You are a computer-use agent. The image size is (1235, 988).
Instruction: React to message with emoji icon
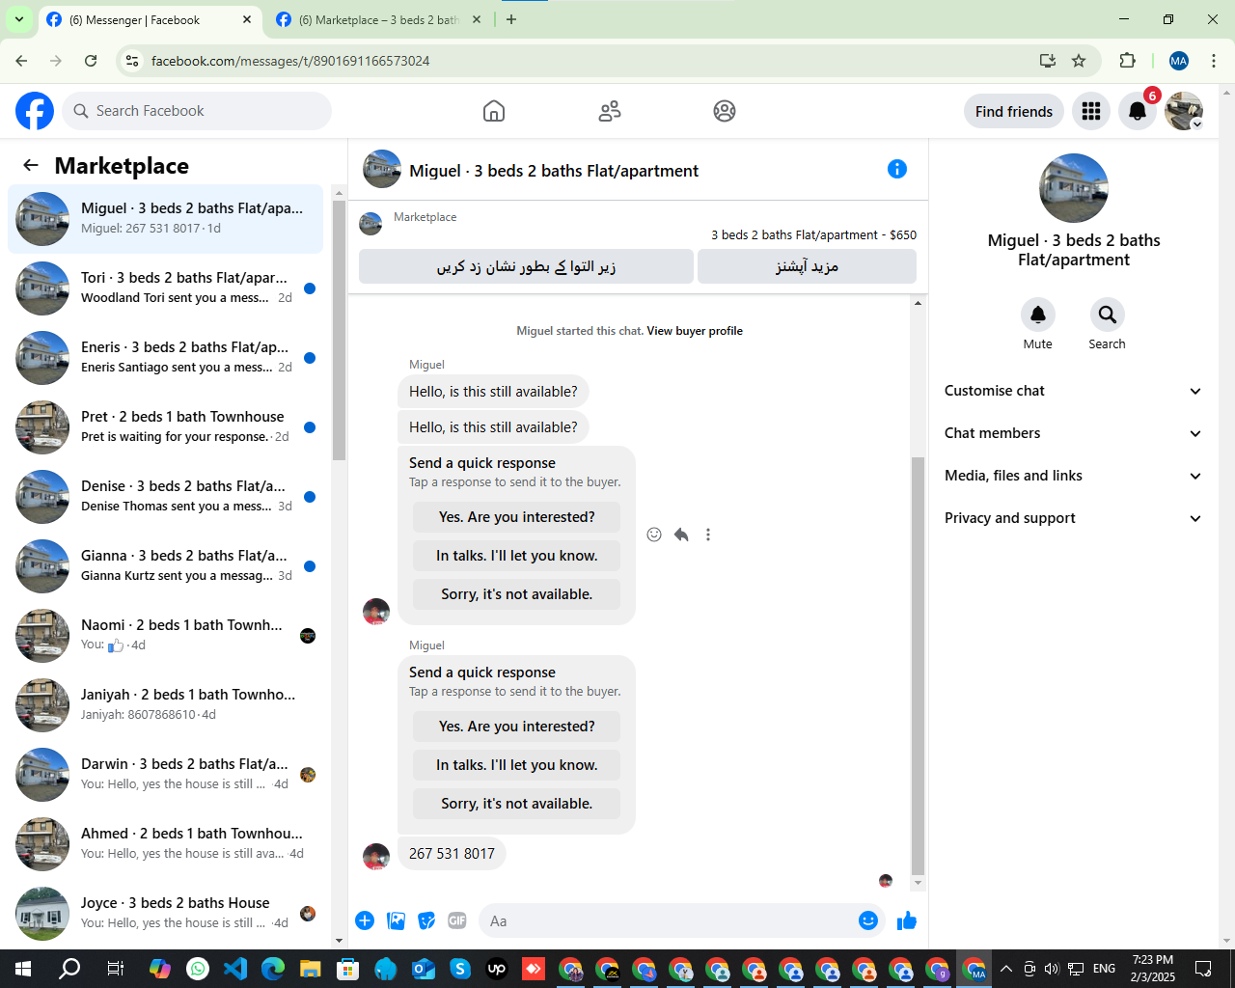point(654,535)
